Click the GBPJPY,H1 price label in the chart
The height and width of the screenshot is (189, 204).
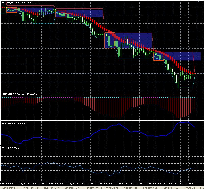pyautogui.click(x=24, y=3)
